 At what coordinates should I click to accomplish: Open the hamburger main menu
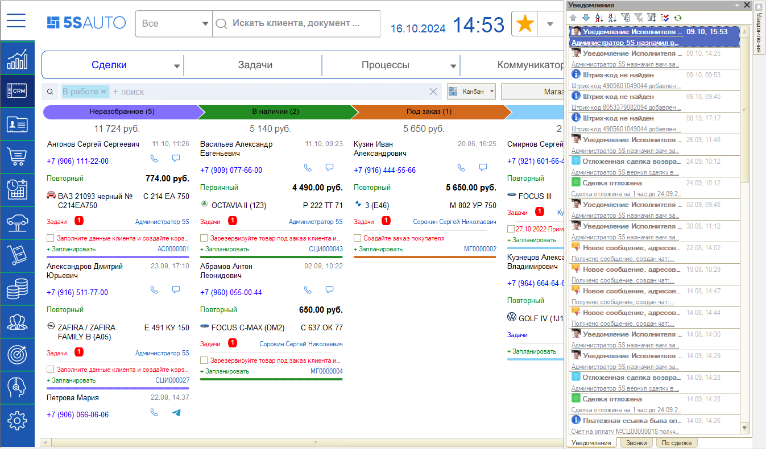tap(16, 20)
